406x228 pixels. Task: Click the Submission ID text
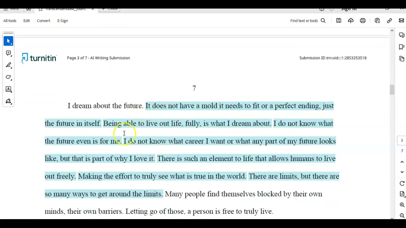click(x=333, y=58)
